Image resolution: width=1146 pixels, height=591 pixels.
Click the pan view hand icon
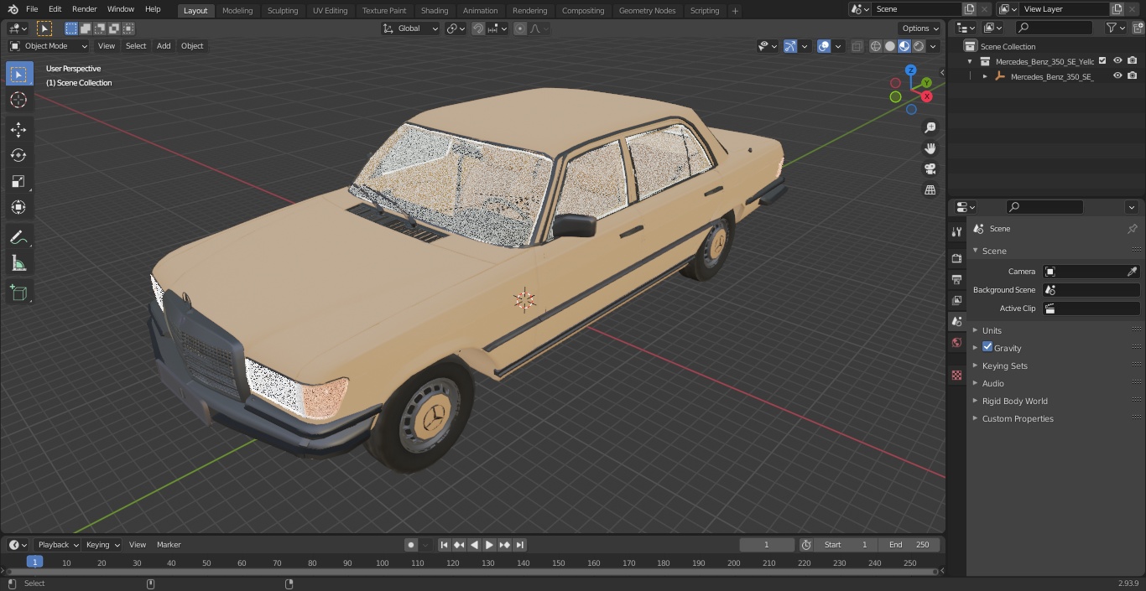point(930,148)
